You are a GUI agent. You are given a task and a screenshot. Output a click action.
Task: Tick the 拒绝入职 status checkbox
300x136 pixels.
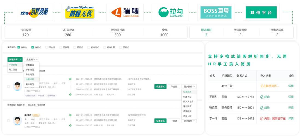point(104,47)
